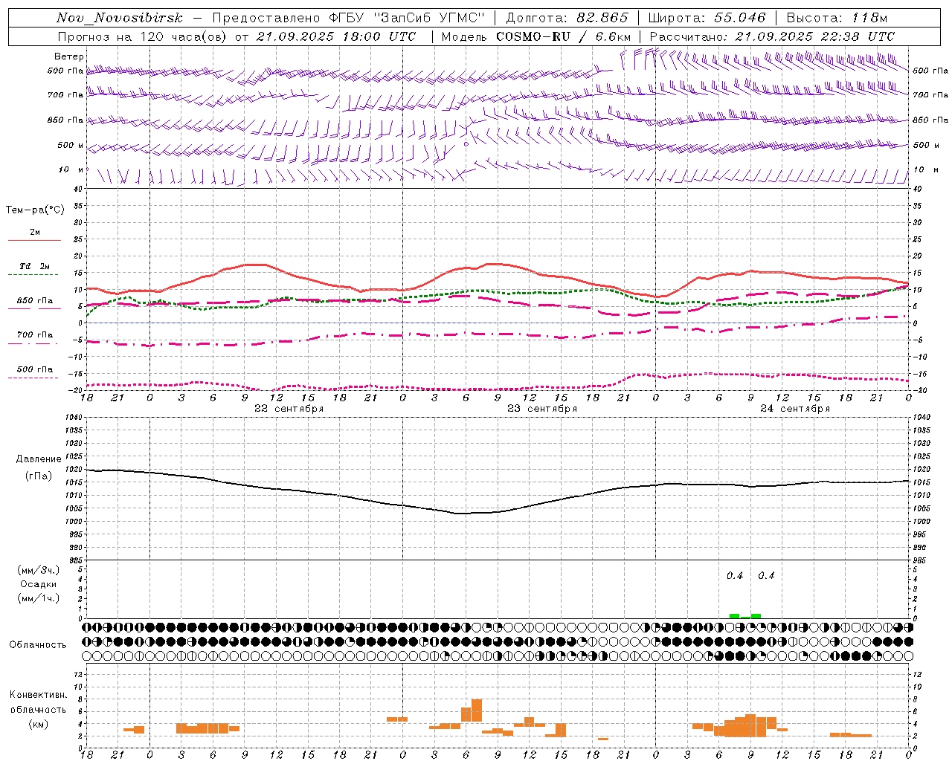Click the Широта: 55.046 value
The width and height of the screenshot is (952, 761).
coord(707,18)
